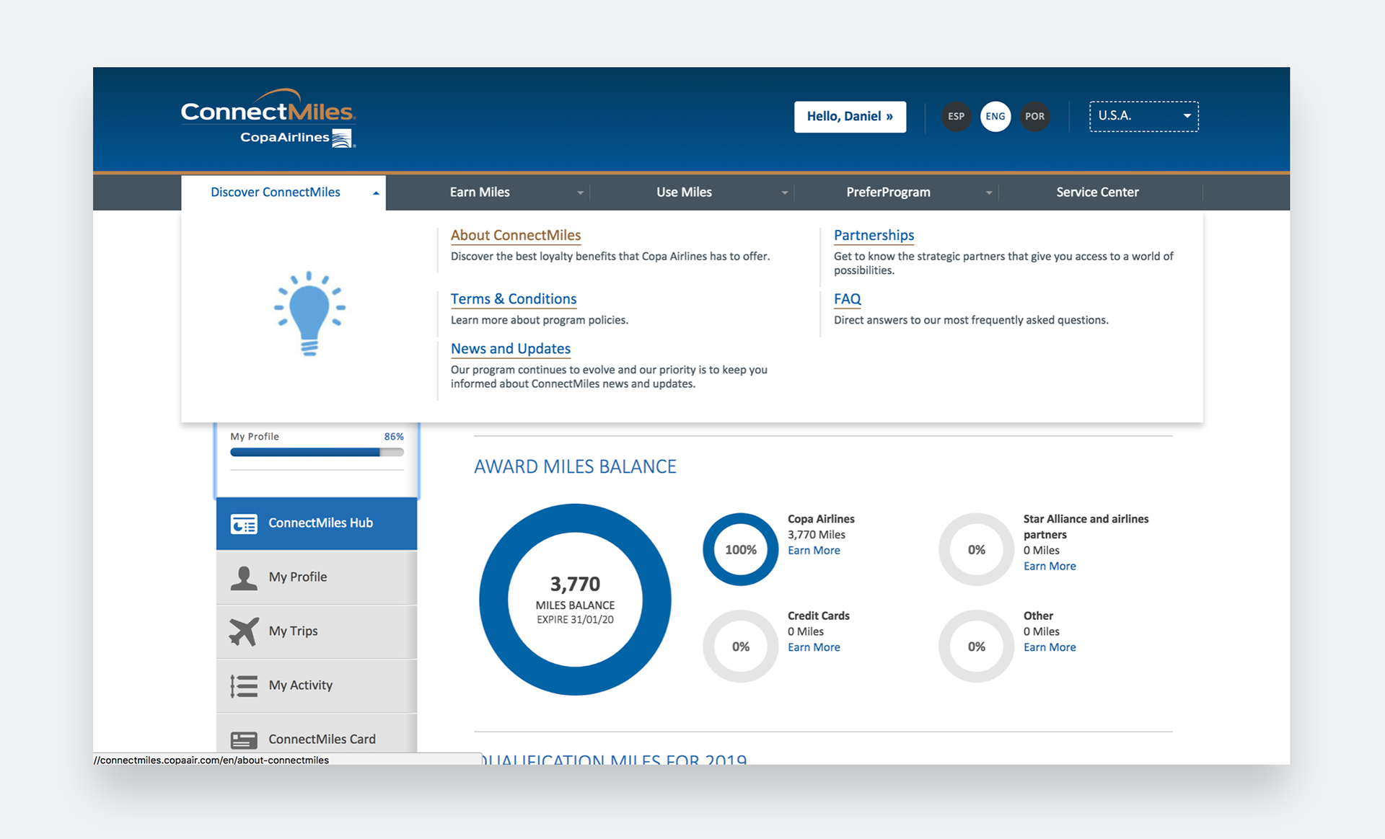The image size is (1385, 839).
Task: Click the Hello, Daniel button
Action: [850, 116]
